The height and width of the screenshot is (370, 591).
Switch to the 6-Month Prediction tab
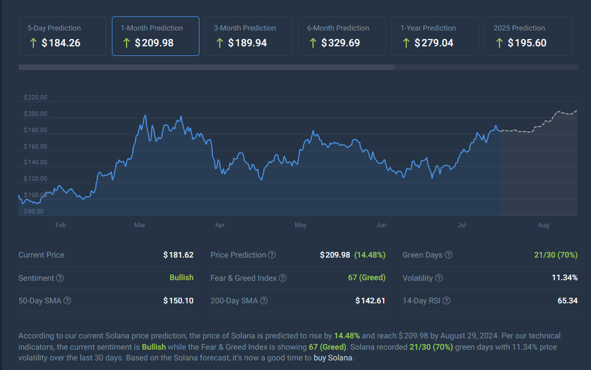342,36
